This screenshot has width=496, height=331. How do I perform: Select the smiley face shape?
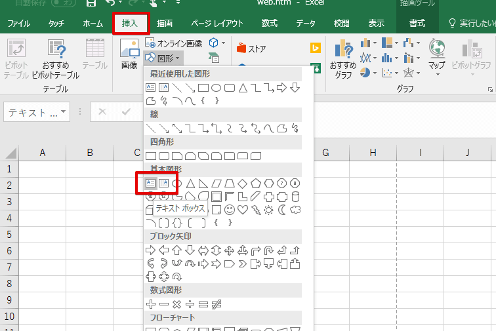pyautogui.click(x=230, y=210)
